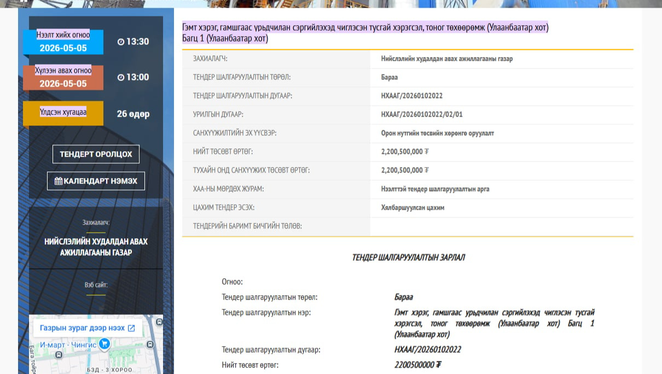The height and width of the screenshot is (374, 662).
Task: Click the orange Хүлээн авах огноо badge
Action: [63, 78]
